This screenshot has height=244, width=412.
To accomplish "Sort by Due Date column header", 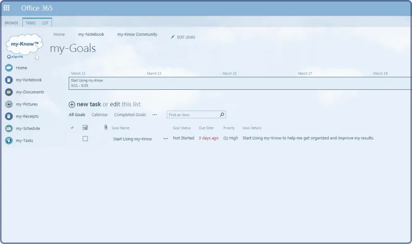I will (x=206, y=128).
